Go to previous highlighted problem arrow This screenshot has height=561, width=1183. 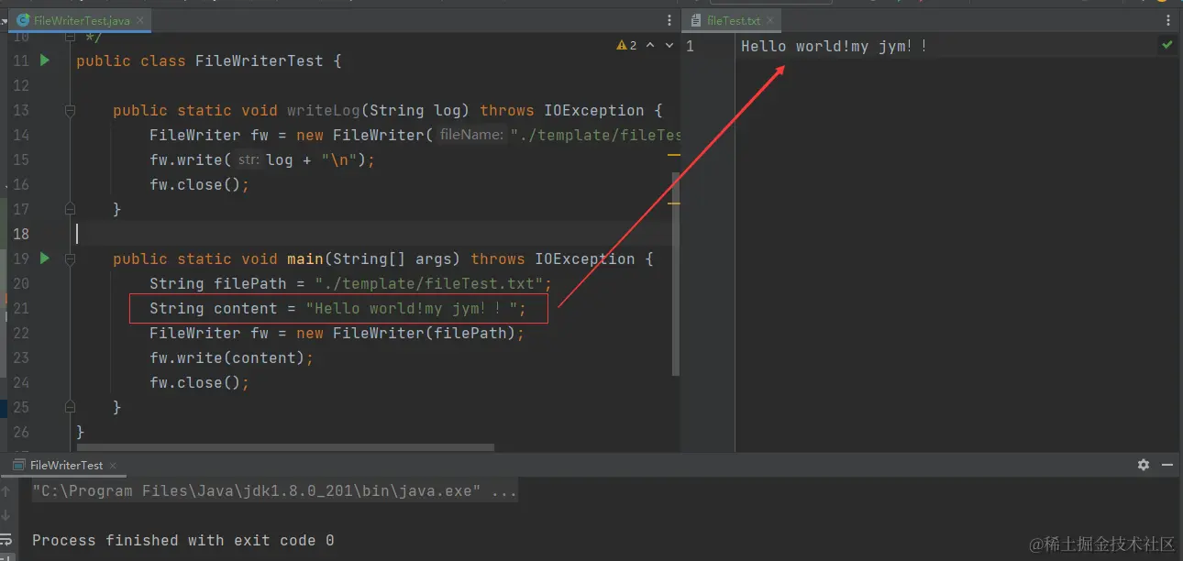(650, 45)
